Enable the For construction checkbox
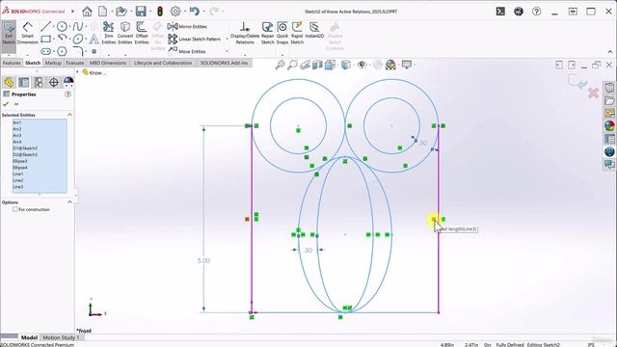This screenshot has height=347, width=617. [15, 209]
